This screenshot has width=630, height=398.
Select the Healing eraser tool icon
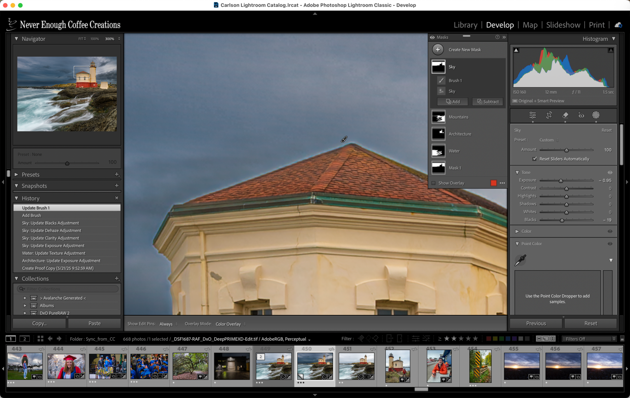point(565,115)
